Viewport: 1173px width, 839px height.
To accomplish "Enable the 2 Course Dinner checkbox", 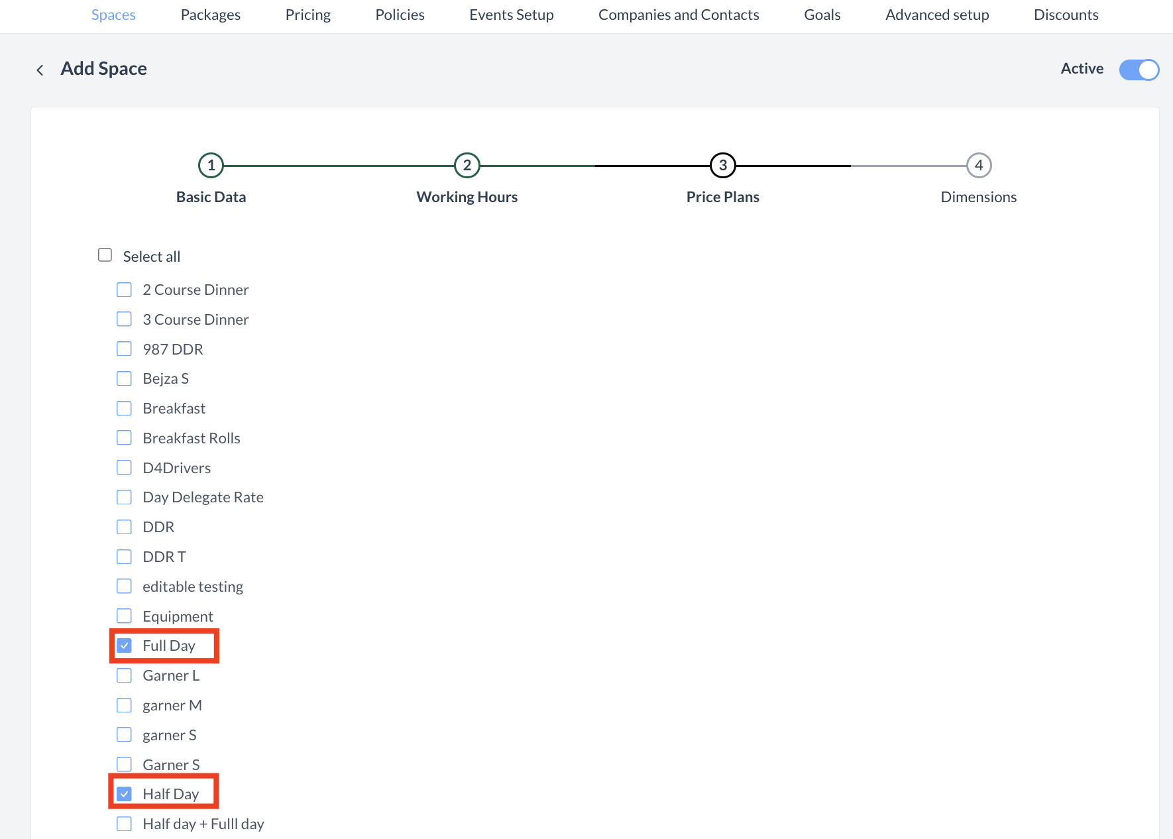I will [125, 290].
